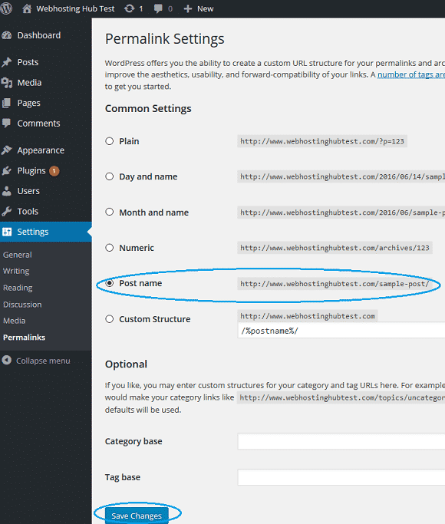Click the Webhosting Hub Test site name
Image resolution: width=445 pixels, height=524 pixels.
click(75, 8)
